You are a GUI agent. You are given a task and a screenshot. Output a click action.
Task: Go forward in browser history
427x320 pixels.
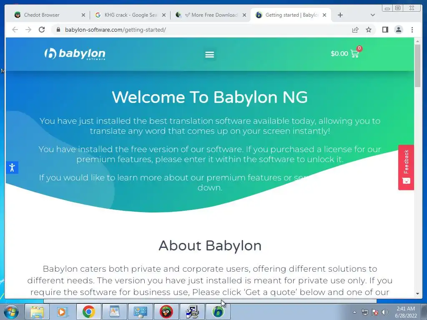pyautogui.click(x=28, y=30)
